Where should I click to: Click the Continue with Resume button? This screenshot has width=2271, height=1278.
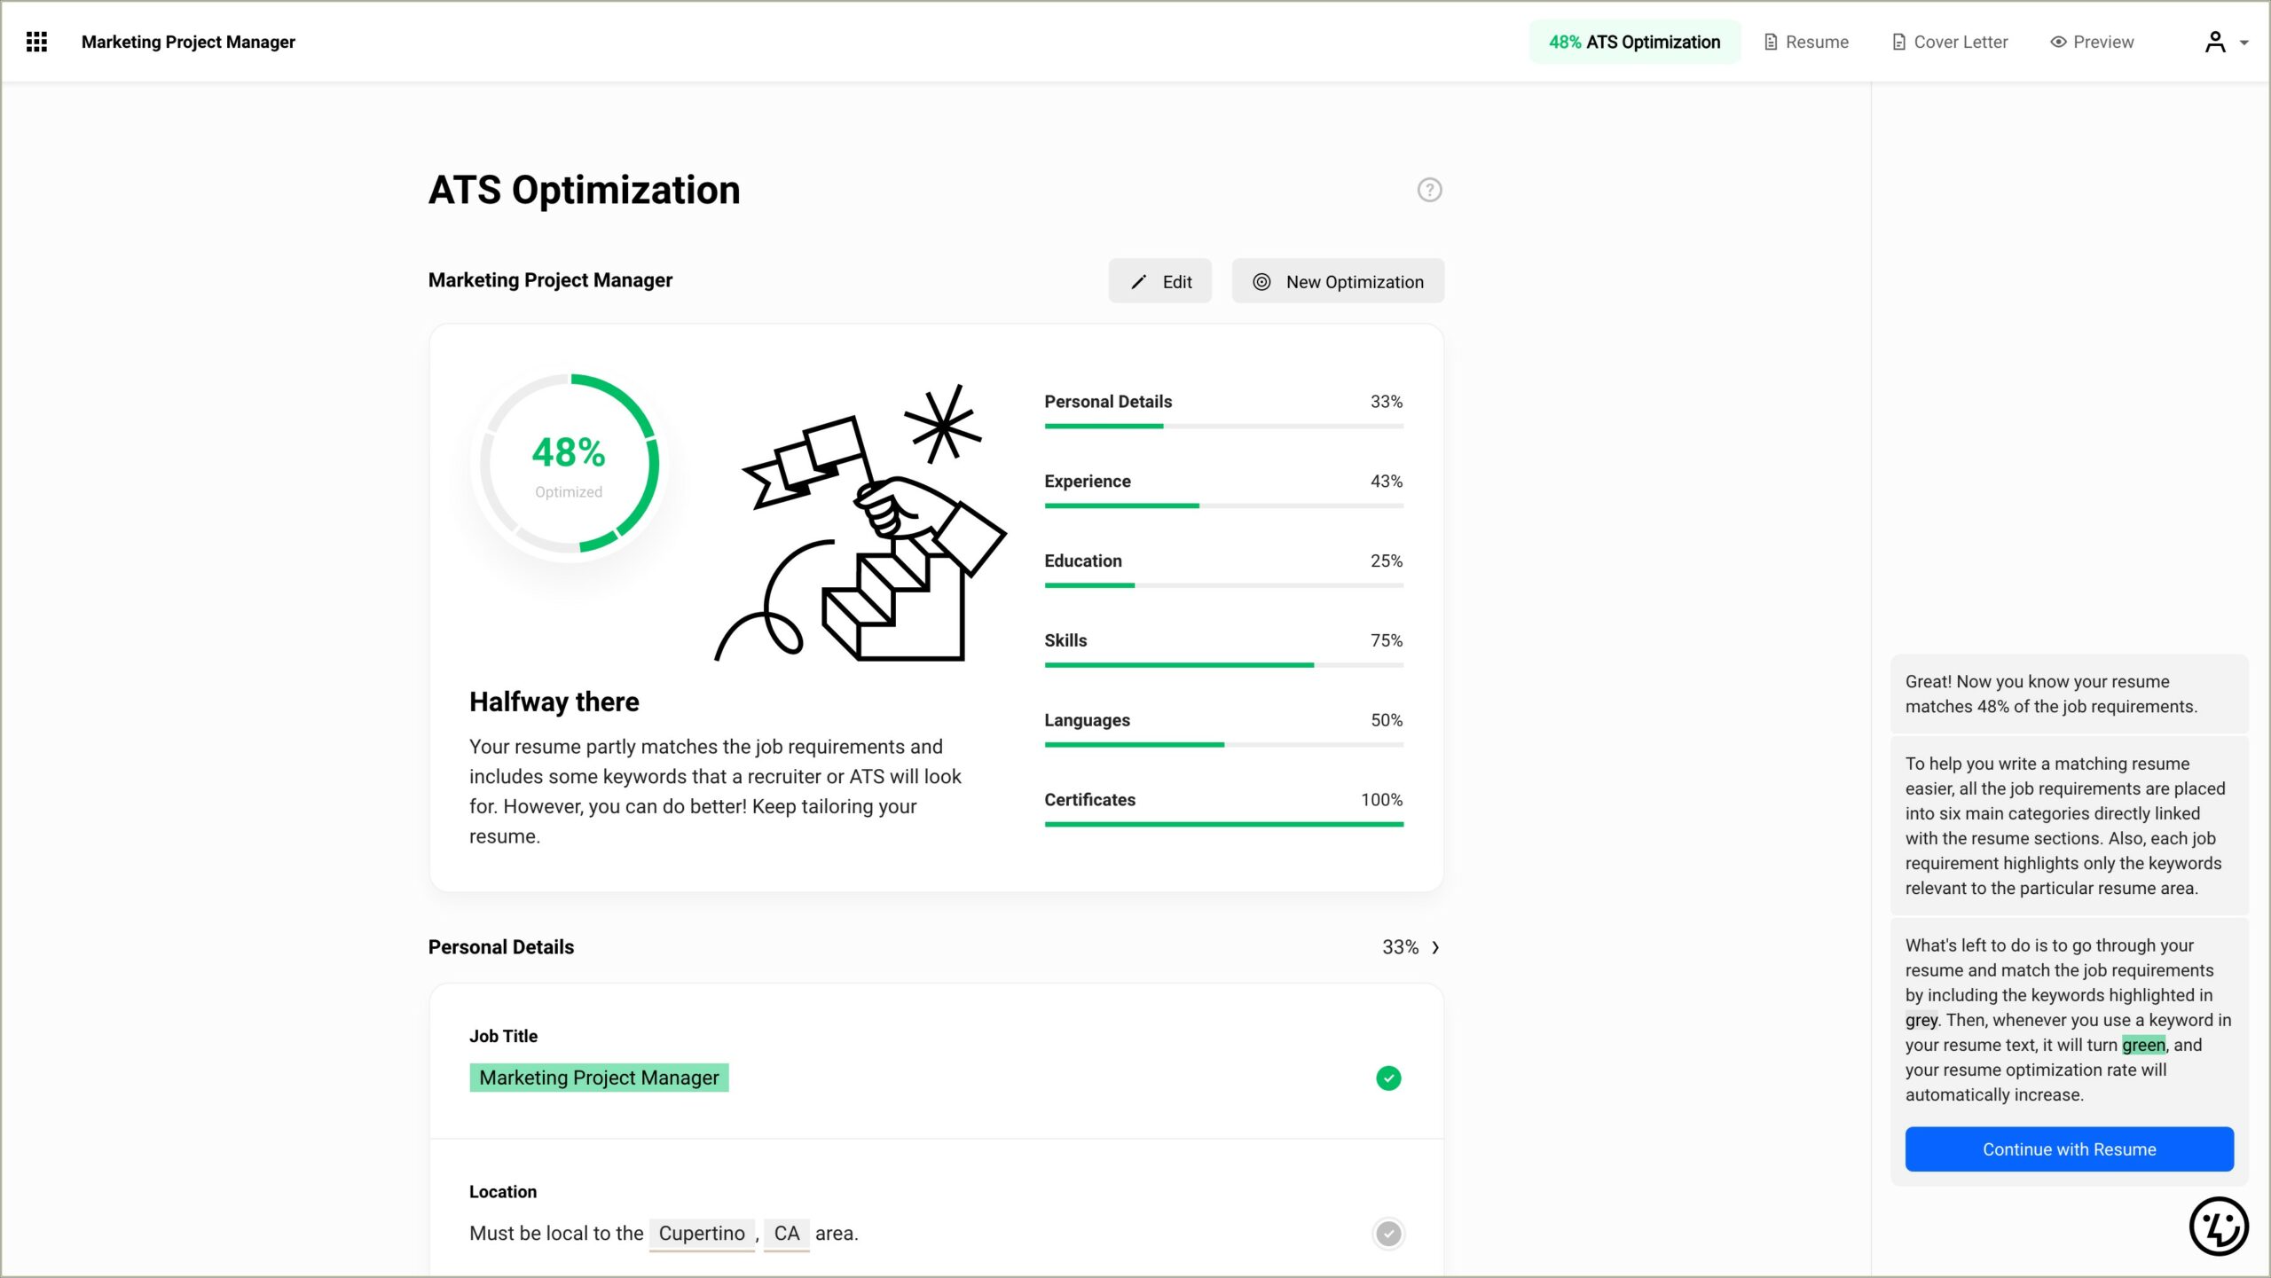pyautogui.click(x=2068, y=1149)
